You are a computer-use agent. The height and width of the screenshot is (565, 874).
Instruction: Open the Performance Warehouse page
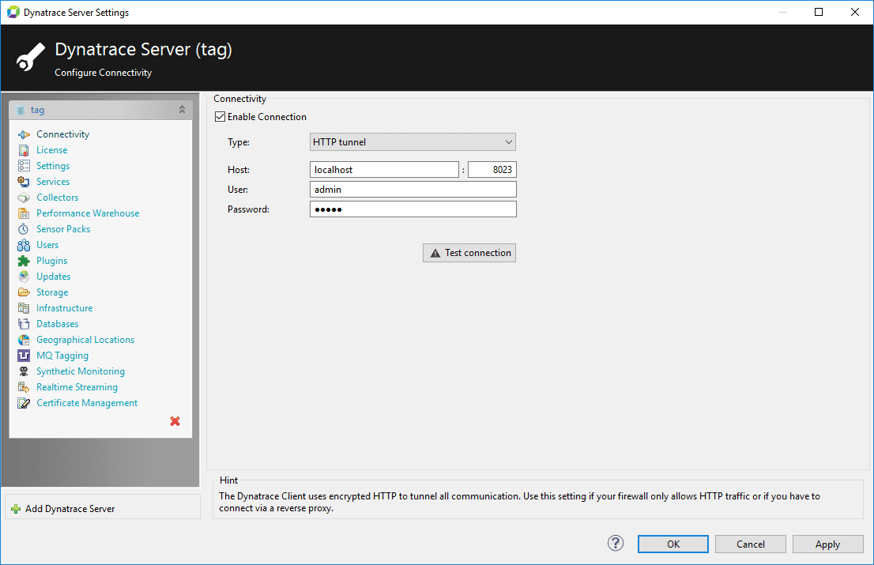[x=88, y=213]
